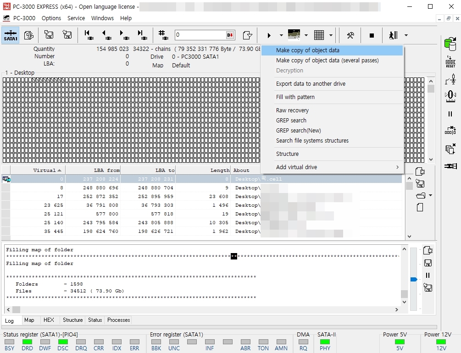Open the Service menu
Viewport: 461px width, 353px height.
pyautogui.click(x=76, y=18)
